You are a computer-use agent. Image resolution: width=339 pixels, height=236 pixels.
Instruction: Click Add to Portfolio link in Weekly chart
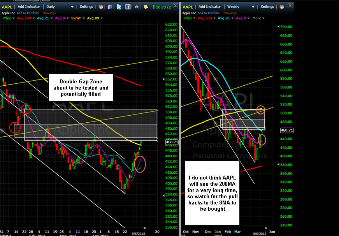point(209,13)
